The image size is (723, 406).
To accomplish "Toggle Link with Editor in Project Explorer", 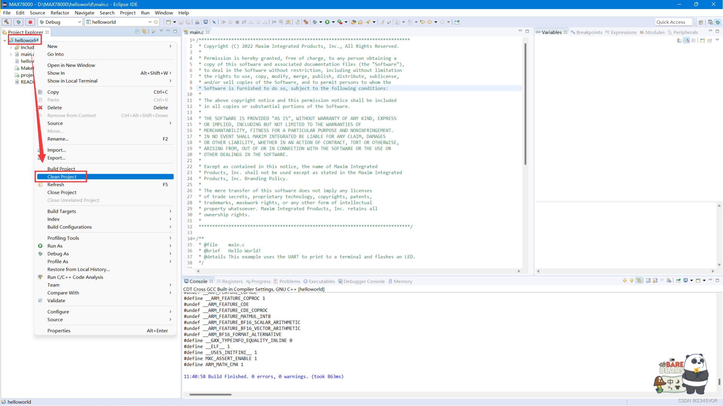I will click(x=144, y=32).
